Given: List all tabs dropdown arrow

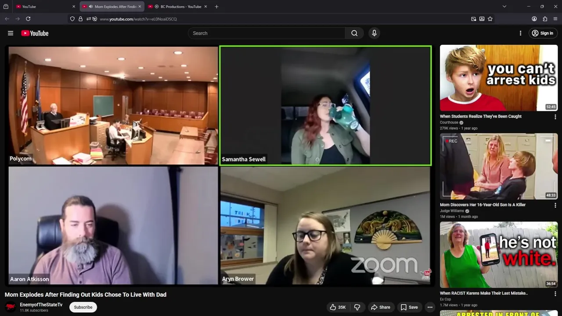Looking at the screenshot, I should (x=504, y=7).
